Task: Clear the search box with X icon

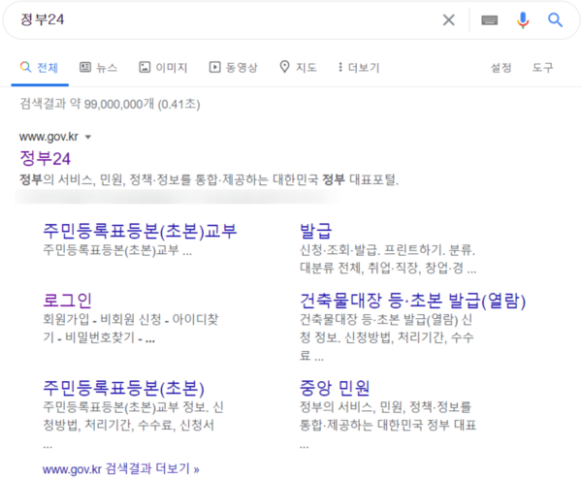Action: (449, 19)
